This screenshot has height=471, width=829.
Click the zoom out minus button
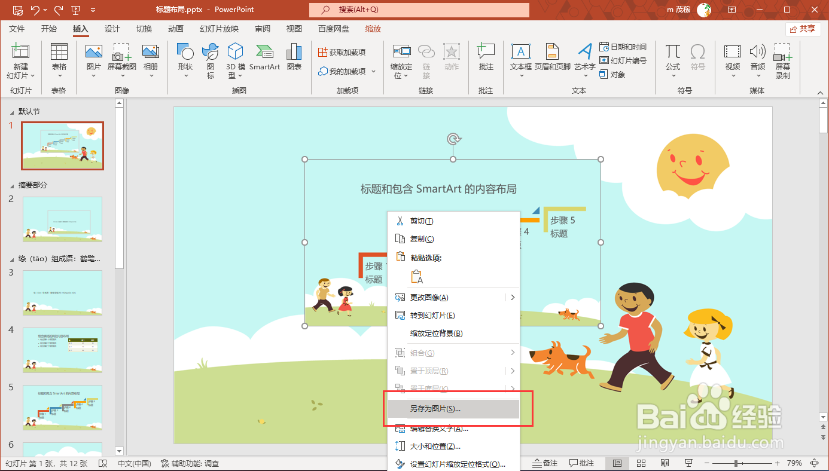706,463
